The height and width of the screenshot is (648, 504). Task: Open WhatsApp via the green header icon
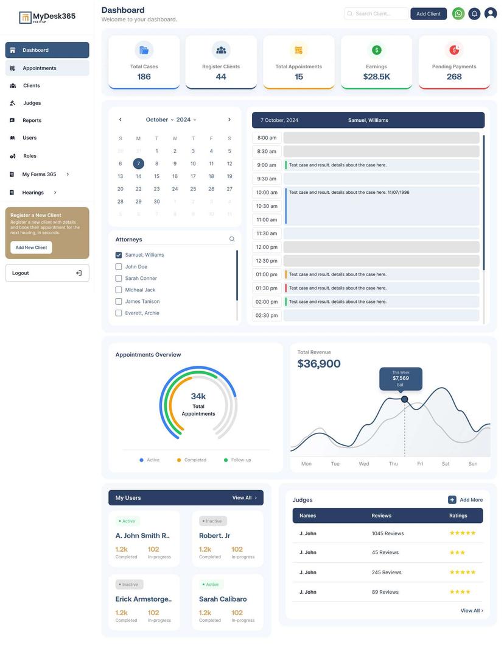click(458, 13)
